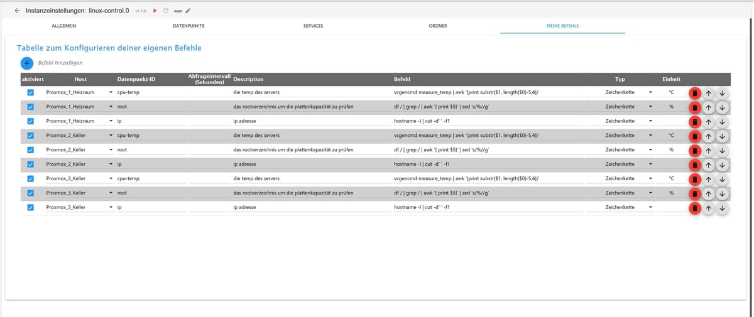
Task: Disable the Proxmox_2_Keller ip command checkbox
Action: 30,164
